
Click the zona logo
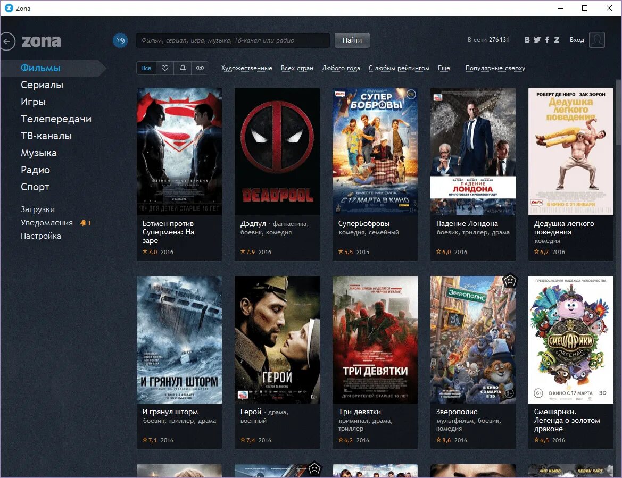point(42,41)
